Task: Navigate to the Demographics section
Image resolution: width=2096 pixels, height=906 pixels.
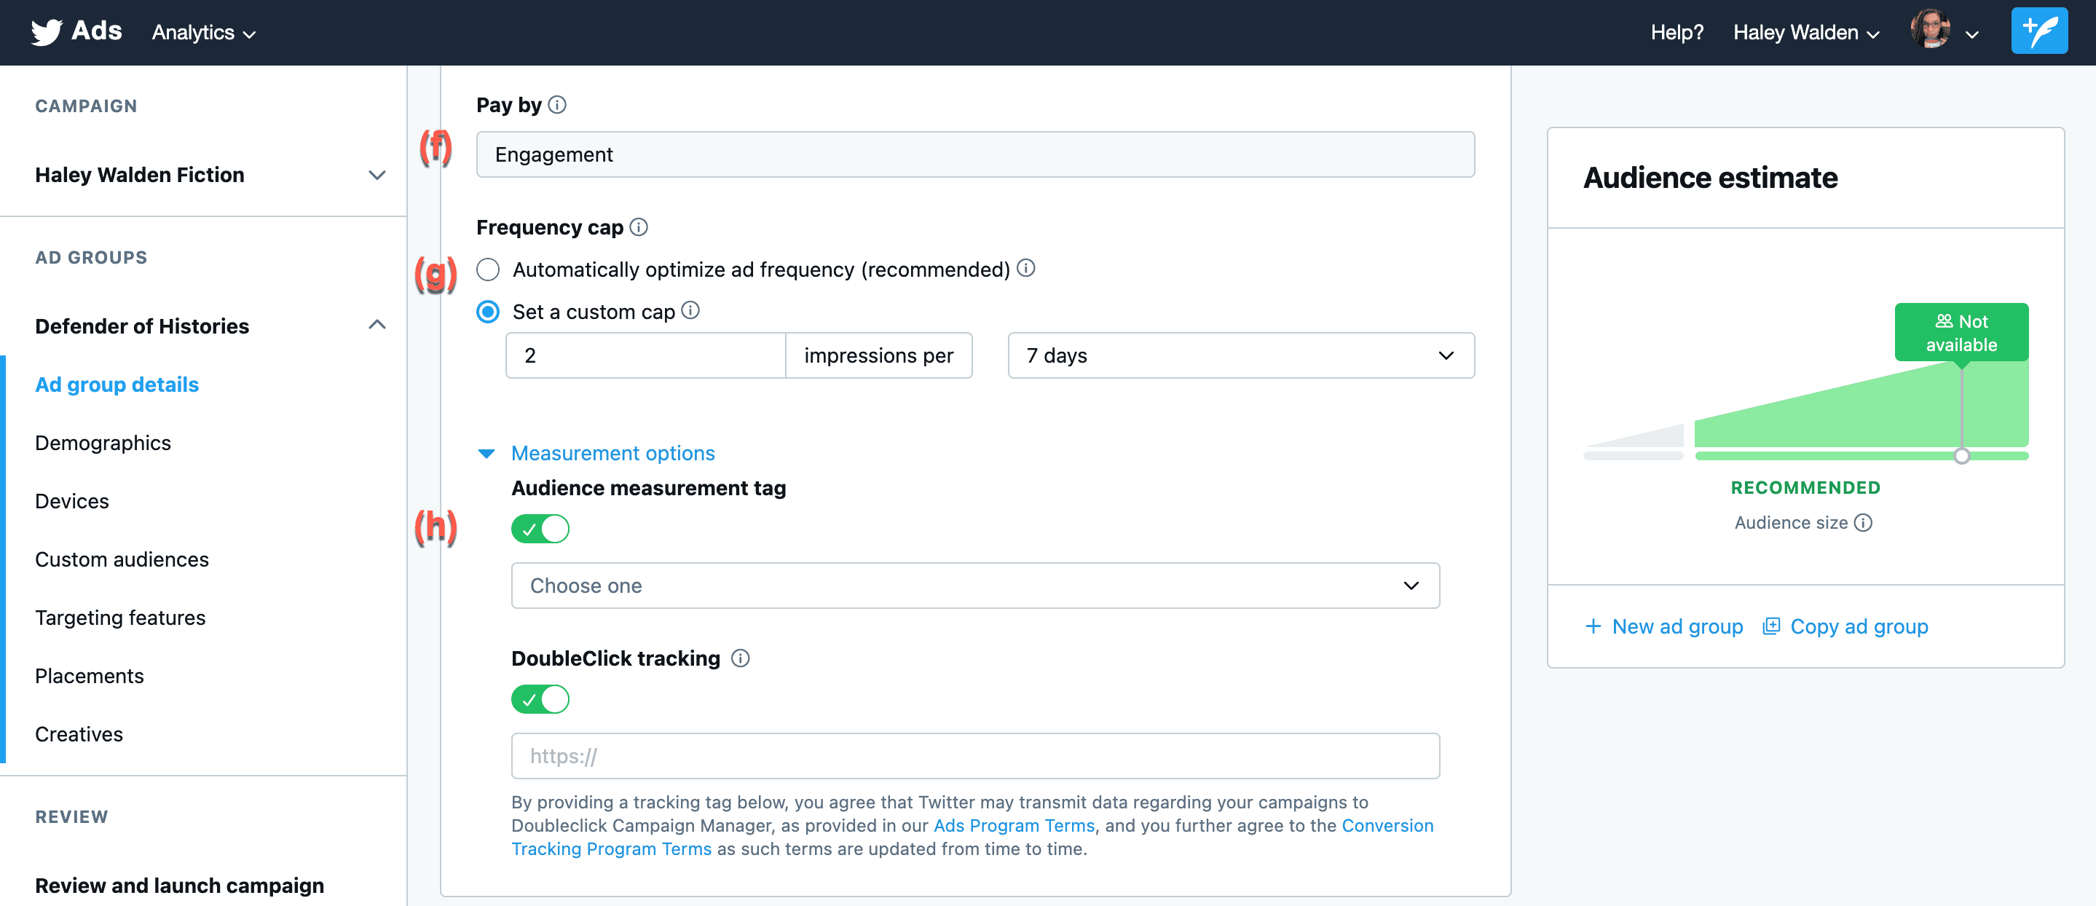Action: pos(104,442)
